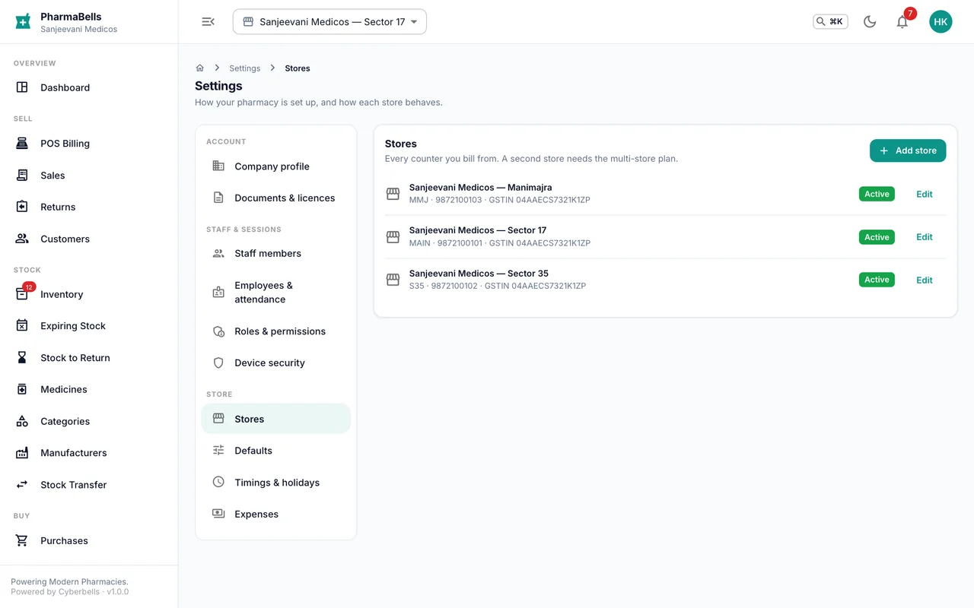Open the HK user avatar menu
Image resolution: width=974 pixels, height=608 pixels.
(941, 22)
